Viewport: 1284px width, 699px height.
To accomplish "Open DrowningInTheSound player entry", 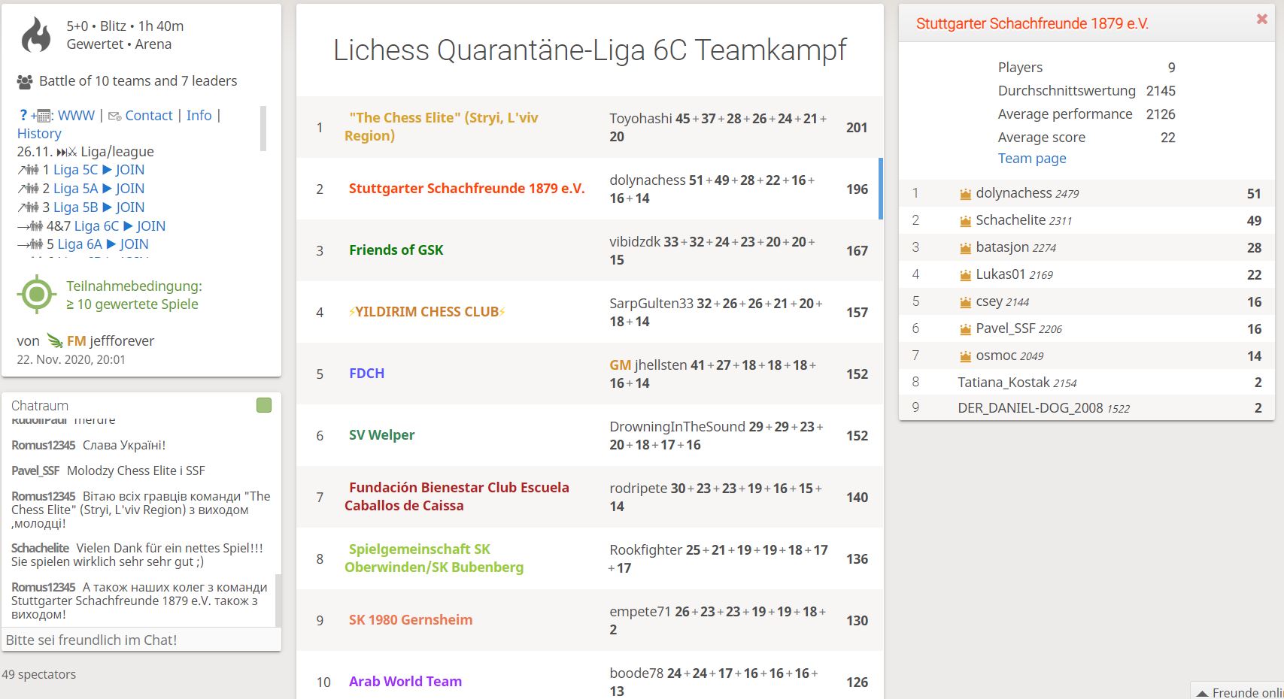I will point(677,427).
